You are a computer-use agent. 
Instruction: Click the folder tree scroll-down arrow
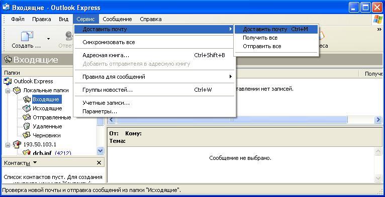100,151
